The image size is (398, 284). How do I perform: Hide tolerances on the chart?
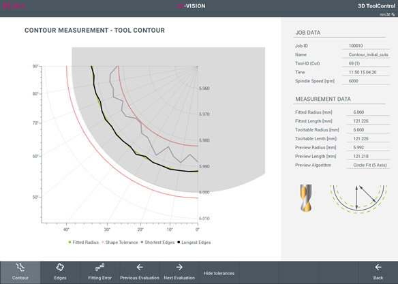(x=219, y=272)
